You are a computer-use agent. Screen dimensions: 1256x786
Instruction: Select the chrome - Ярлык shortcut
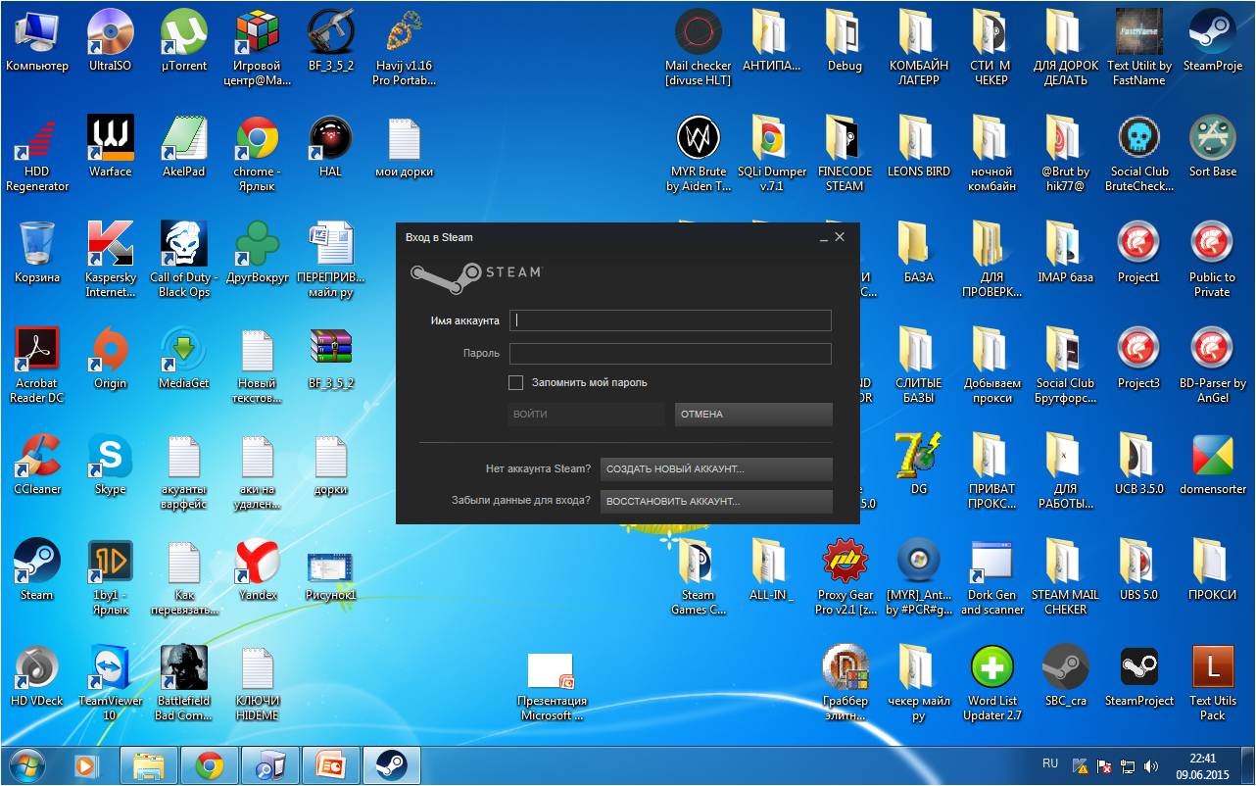tap(257, 154)
